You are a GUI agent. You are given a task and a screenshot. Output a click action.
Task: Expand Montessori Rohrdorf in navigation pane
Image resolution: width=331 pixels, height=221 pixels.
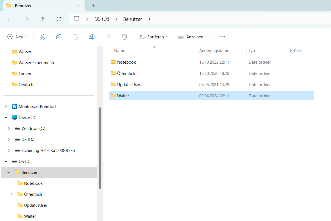pyautogui.click(x=6, y=106)
